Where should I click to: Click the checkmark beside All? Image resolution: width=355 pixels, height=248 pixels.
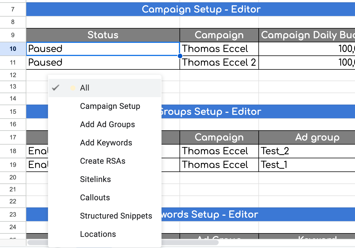[56, 88]
